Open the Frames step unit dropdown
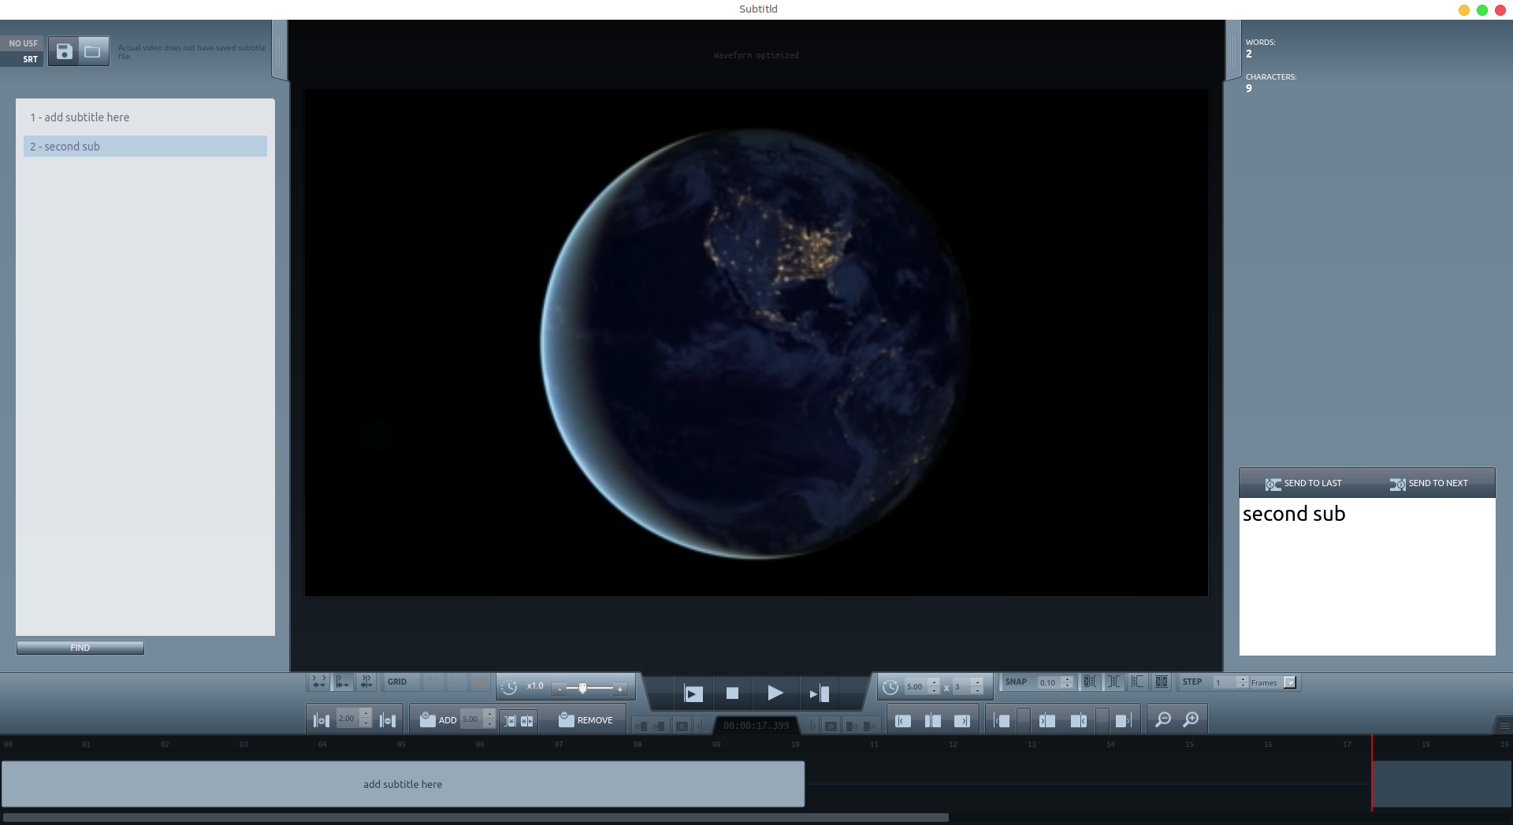This screenshot has width=1513, height=825. tap(1290, 682)
